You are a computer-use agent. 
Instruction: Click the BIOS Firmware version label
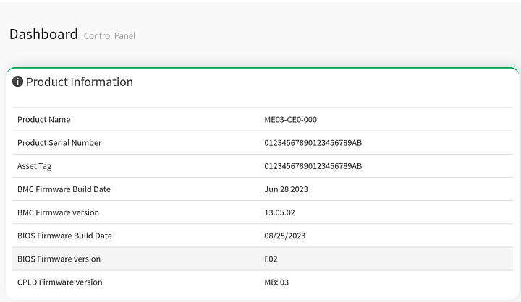point(59,259)
